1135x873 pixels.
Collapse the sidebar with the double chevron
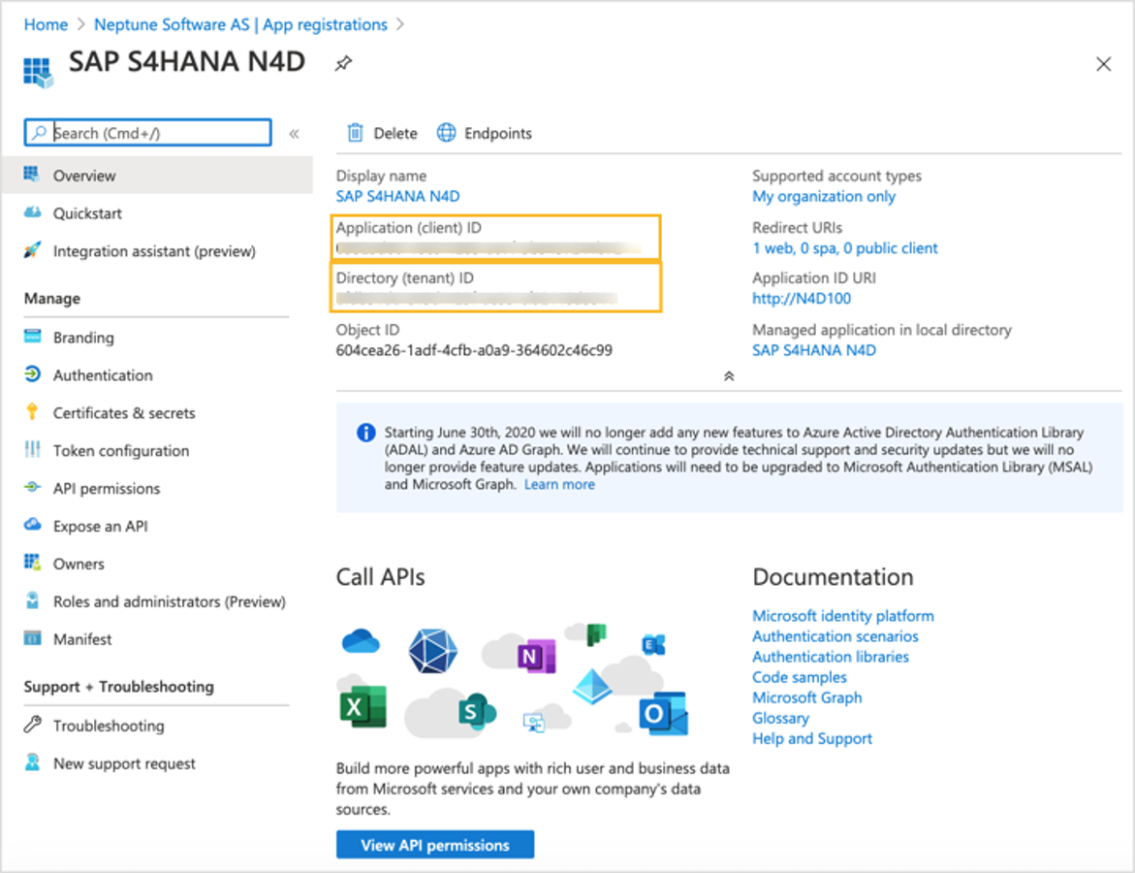294,134
